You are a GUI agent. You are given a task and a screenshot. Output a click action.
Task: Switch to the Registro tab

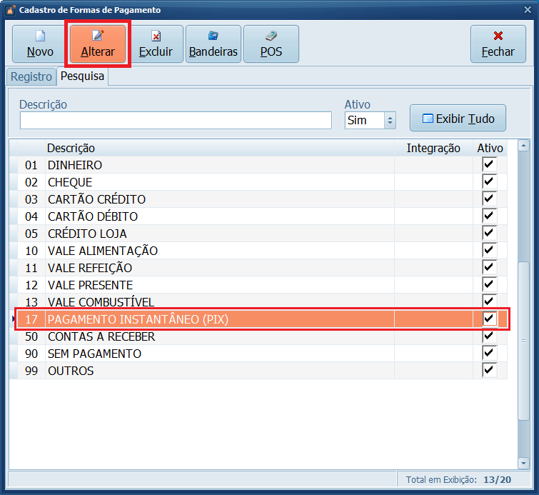tap(31, 76)
